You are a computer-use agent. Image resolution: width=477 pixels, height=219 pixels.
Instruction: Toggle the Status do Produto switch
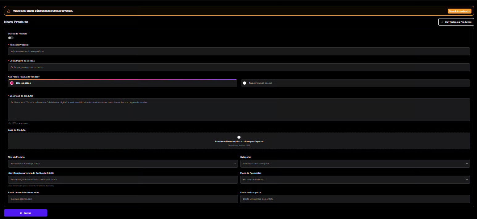(x=11, y=38)
